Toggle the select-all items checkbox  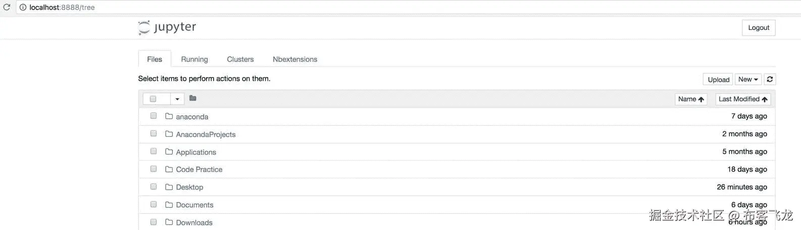click(153, 99)
